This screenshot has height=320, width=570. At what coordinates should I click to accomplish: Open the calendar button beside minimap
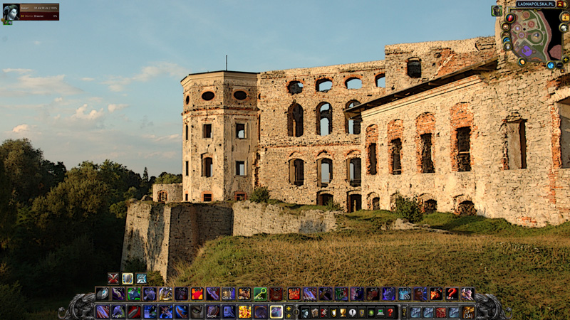click(565, 17)
